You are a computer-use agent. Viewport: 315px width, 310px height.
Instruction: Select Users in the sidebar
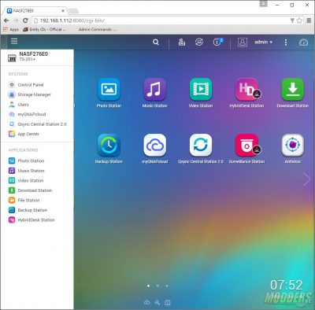point(23,105)
